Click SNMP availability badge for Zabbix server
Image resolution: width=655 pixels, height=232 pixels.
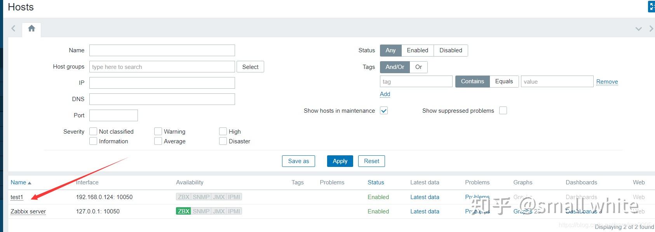point(201,211)
